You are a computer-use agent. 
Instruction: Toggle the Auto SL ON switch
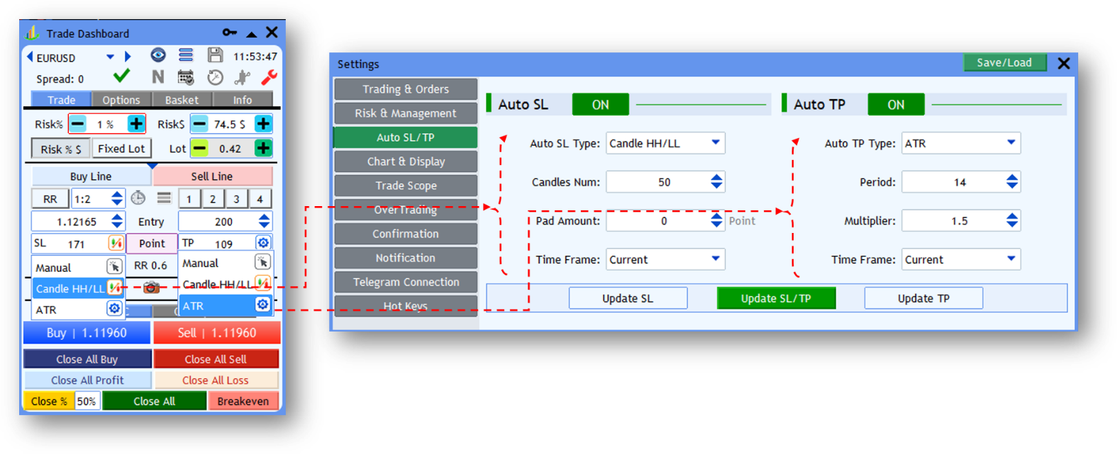(x=600, y=105)
